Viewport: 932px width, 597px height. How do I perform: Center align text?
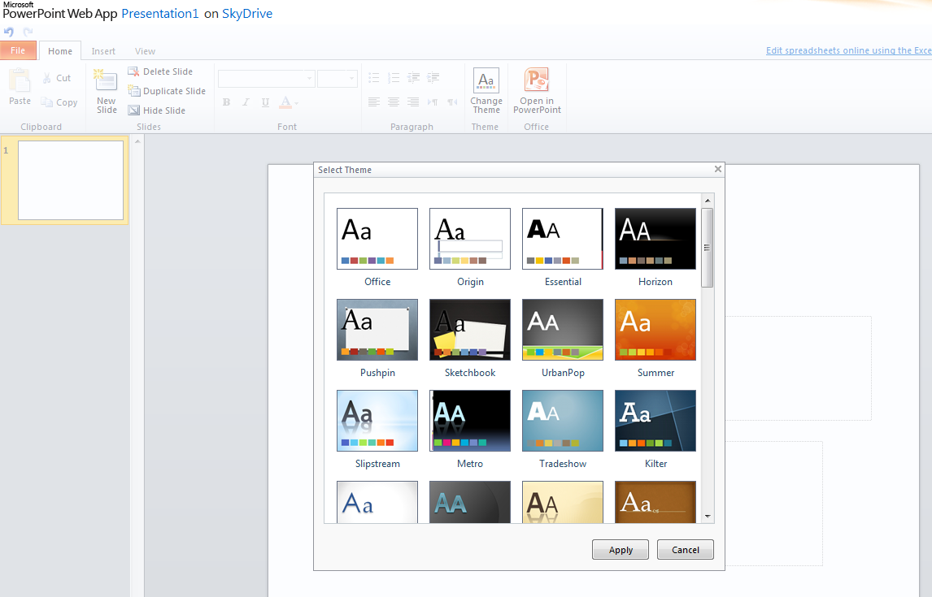[394, 102]
